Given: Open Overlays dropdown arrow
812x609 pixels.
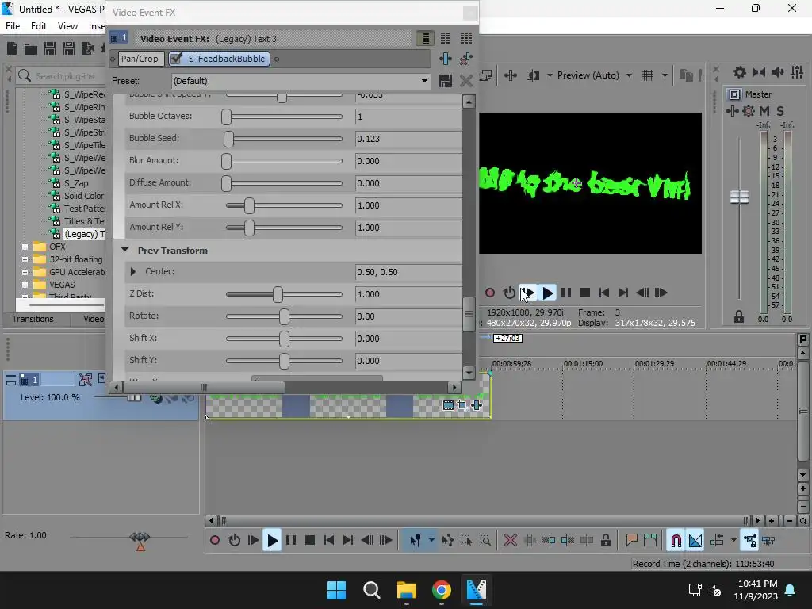Looking at the screenshot, I should (665, 75).
